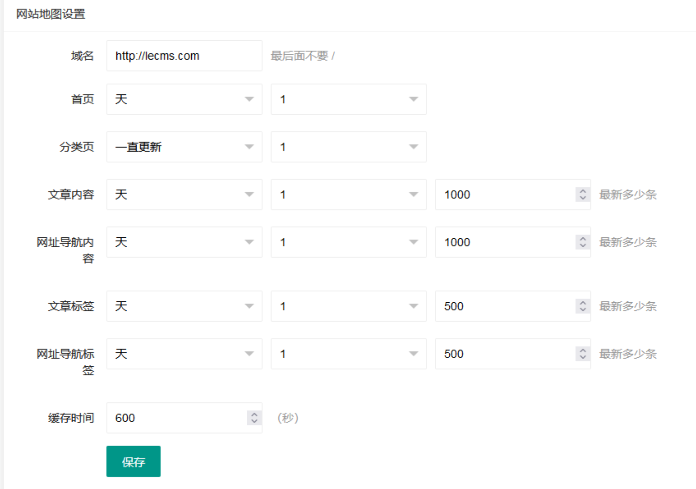
Task: Click the 网址导航内容 count stepper arrows
Action: point(582,242)
